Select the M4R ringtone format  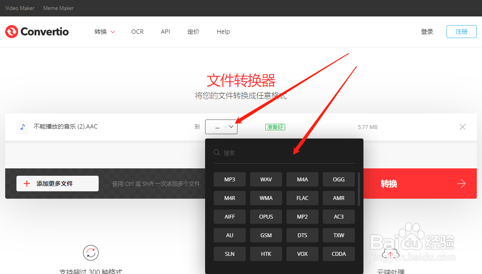229,198
